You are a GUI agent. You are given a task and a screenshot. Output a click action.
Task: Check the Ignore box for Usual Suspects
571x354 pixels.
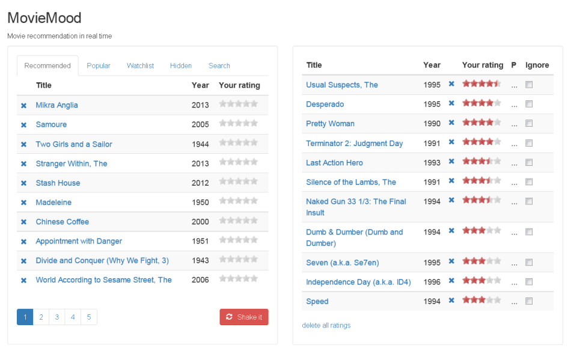click(x=529, y=85)
